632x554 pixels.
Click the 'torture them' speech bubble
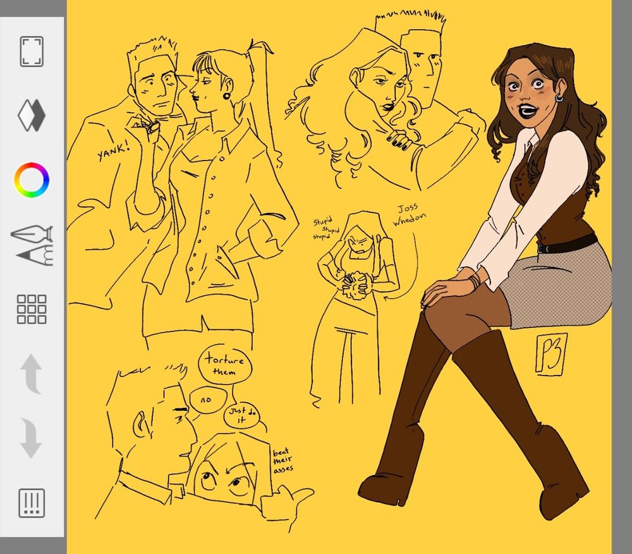click(224, 364)
